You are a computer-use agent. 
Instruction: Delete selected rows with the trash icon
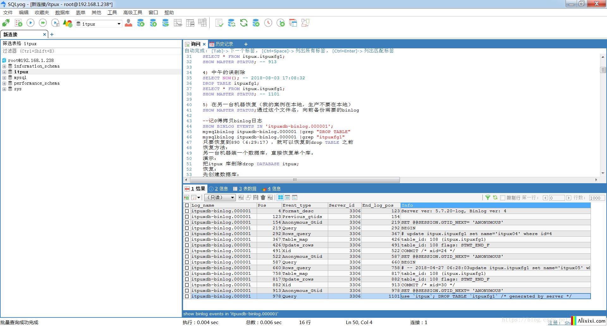tap(263, 197)
